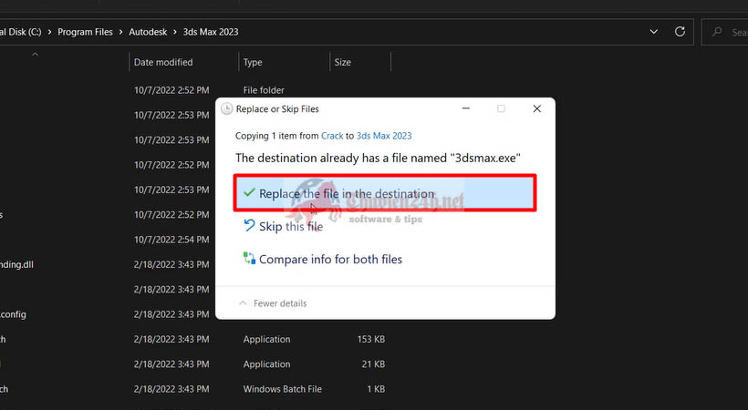
Task: Click the dialog title bar clock icon
Action: (227, 108)
